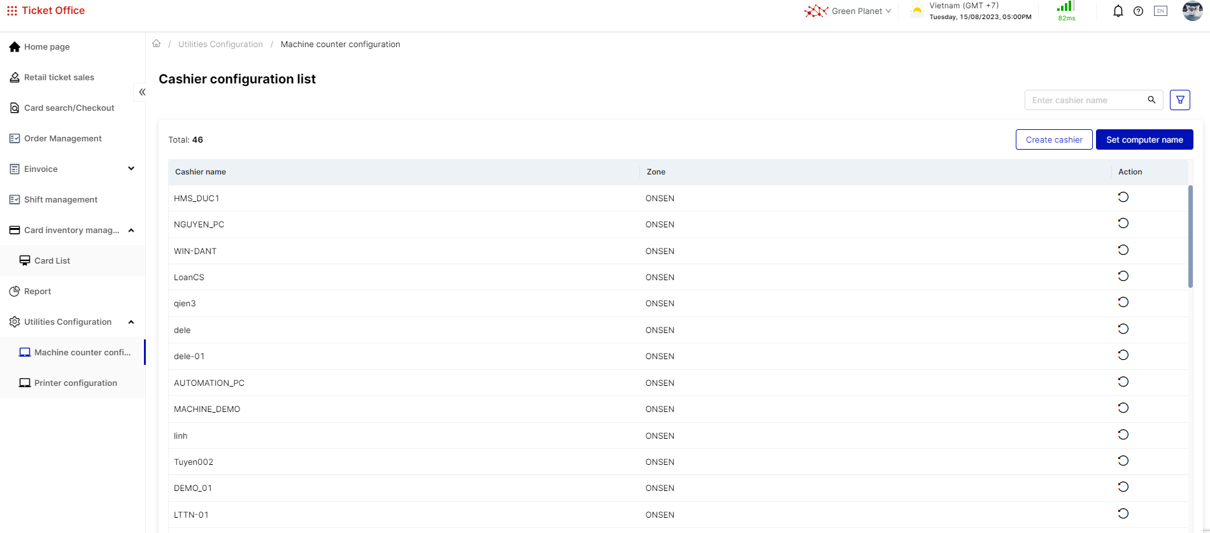
Task: Open the Green Planet site dropdown
Action: point(848,11)
